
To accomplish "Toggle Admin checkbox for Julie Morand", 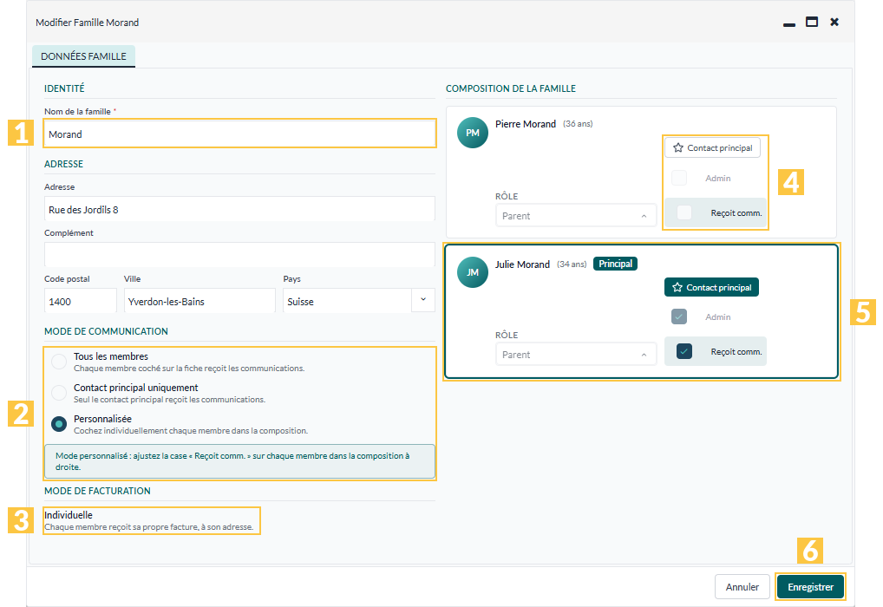I will [679, 317].
